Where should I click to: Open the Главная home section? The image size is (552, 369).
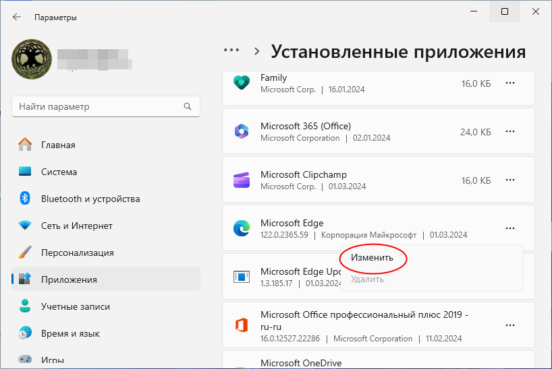(106, 145)
